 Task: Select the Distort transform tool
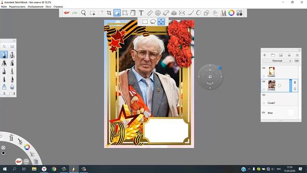pyautogui.click(x=125, y=13)
